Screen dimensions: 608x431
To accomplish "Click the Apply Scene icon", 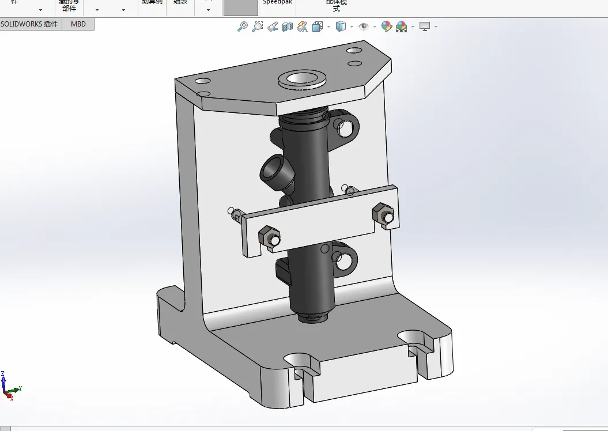I will click(x=401, y=27).
